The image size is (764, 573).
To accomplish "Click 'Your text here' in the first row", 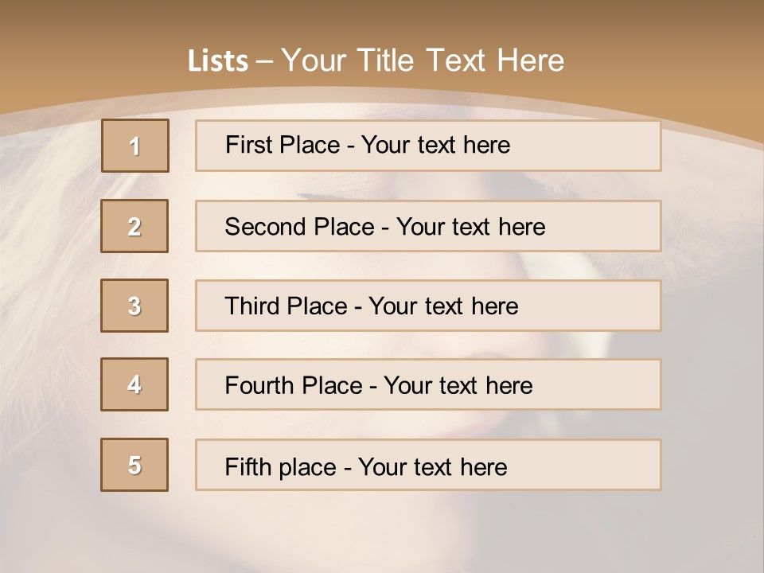I will [x=435, y=145].
